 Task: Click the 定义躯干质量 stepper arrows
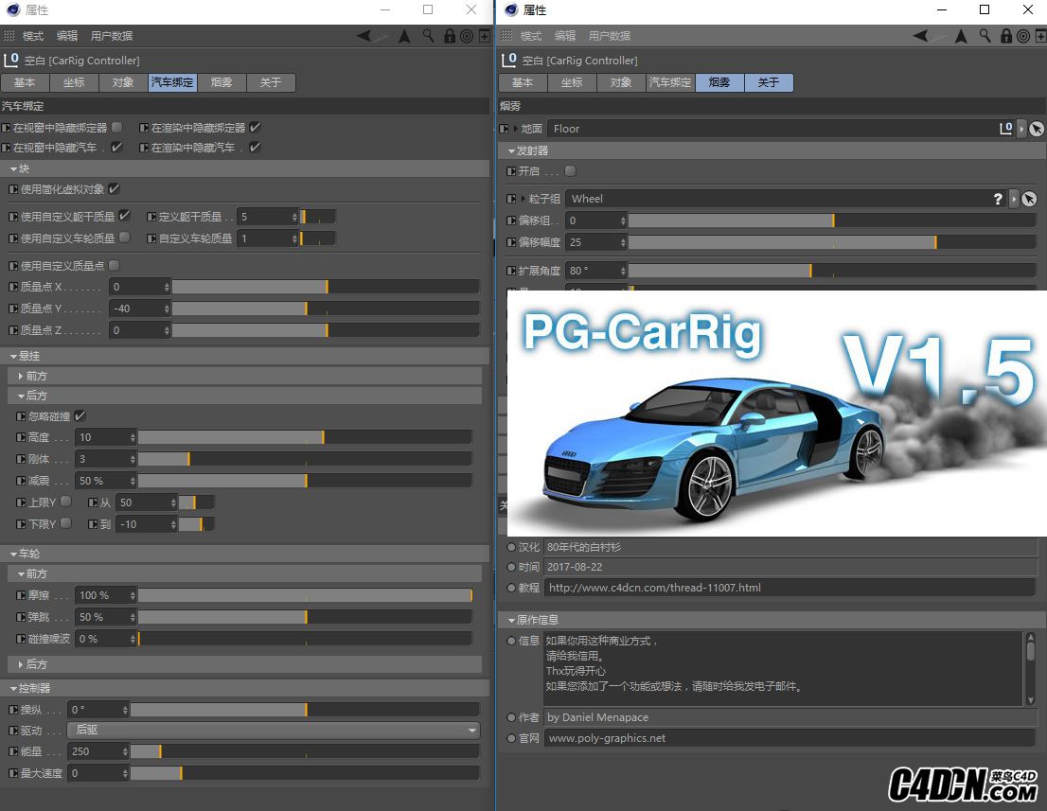click(x=294, y=217)
